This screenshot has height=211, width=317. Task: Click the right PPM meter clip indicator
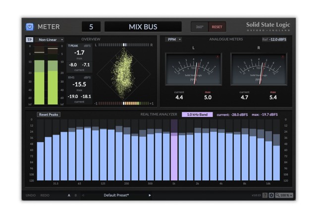[x=283, y=57]
